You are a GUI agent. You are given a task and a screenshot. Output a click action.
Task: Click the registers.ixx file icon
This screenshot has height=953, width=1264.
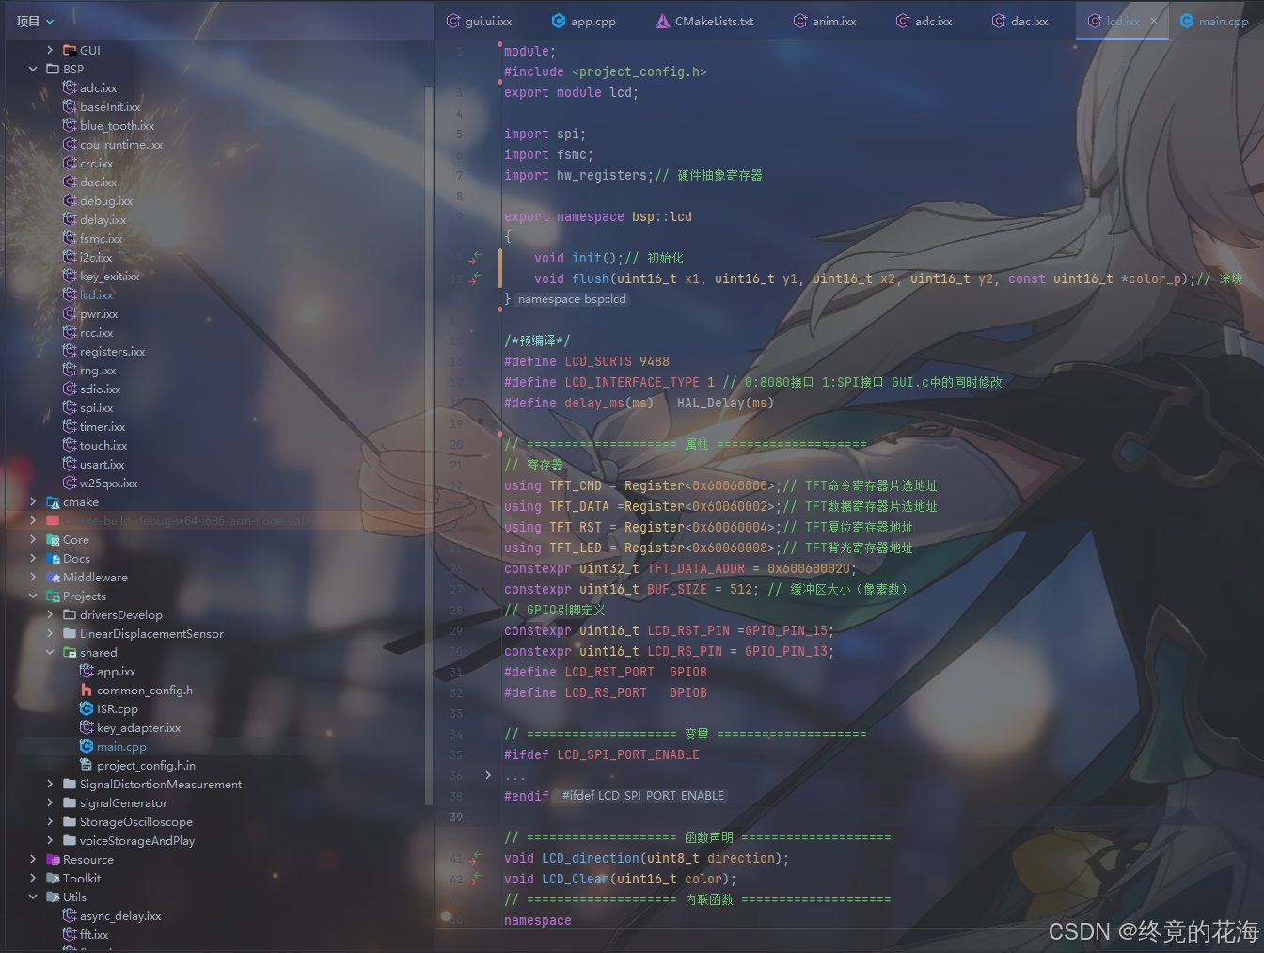(x=70, y=351)
